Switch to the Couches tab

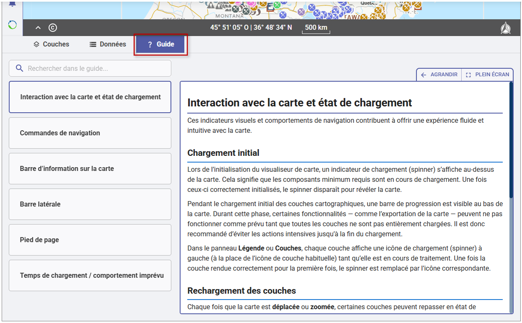(51, 44)
